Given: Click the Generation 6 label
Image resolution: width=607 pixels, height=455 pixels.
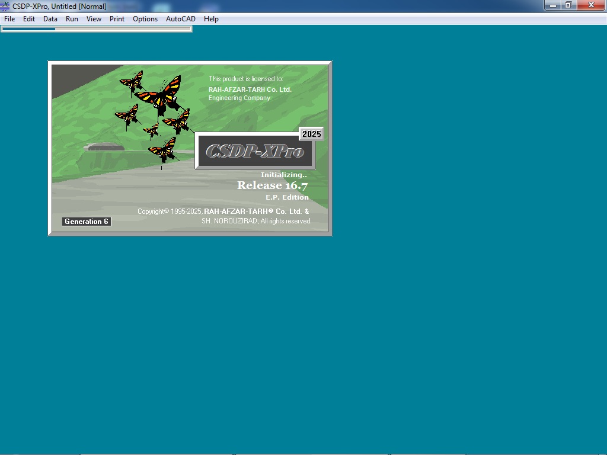Looking at the screenshot, I should click(87, 222).
